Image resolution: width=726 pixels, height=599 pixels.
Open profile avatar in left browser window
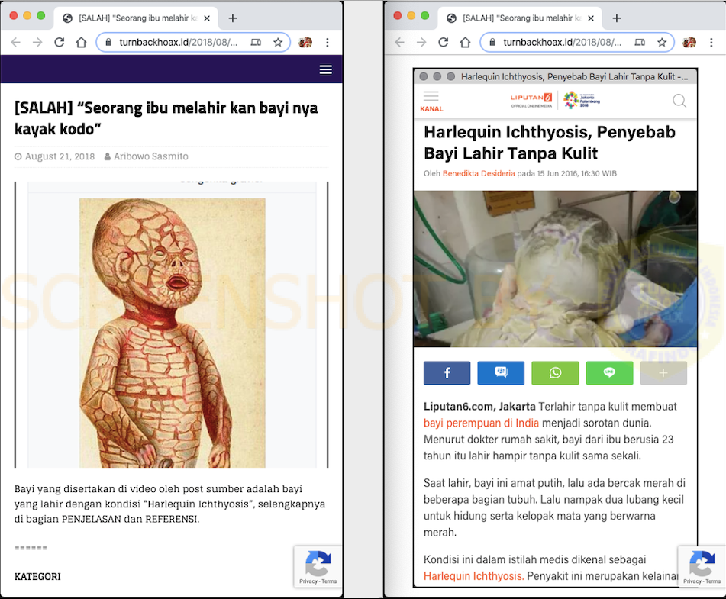[305, 43]
